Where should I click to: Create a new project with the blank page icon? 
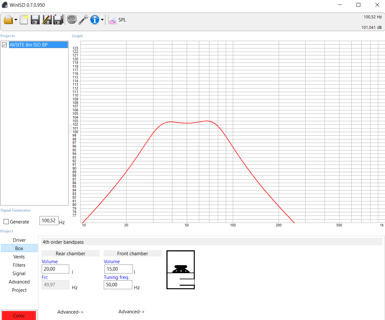coord(24,20)
